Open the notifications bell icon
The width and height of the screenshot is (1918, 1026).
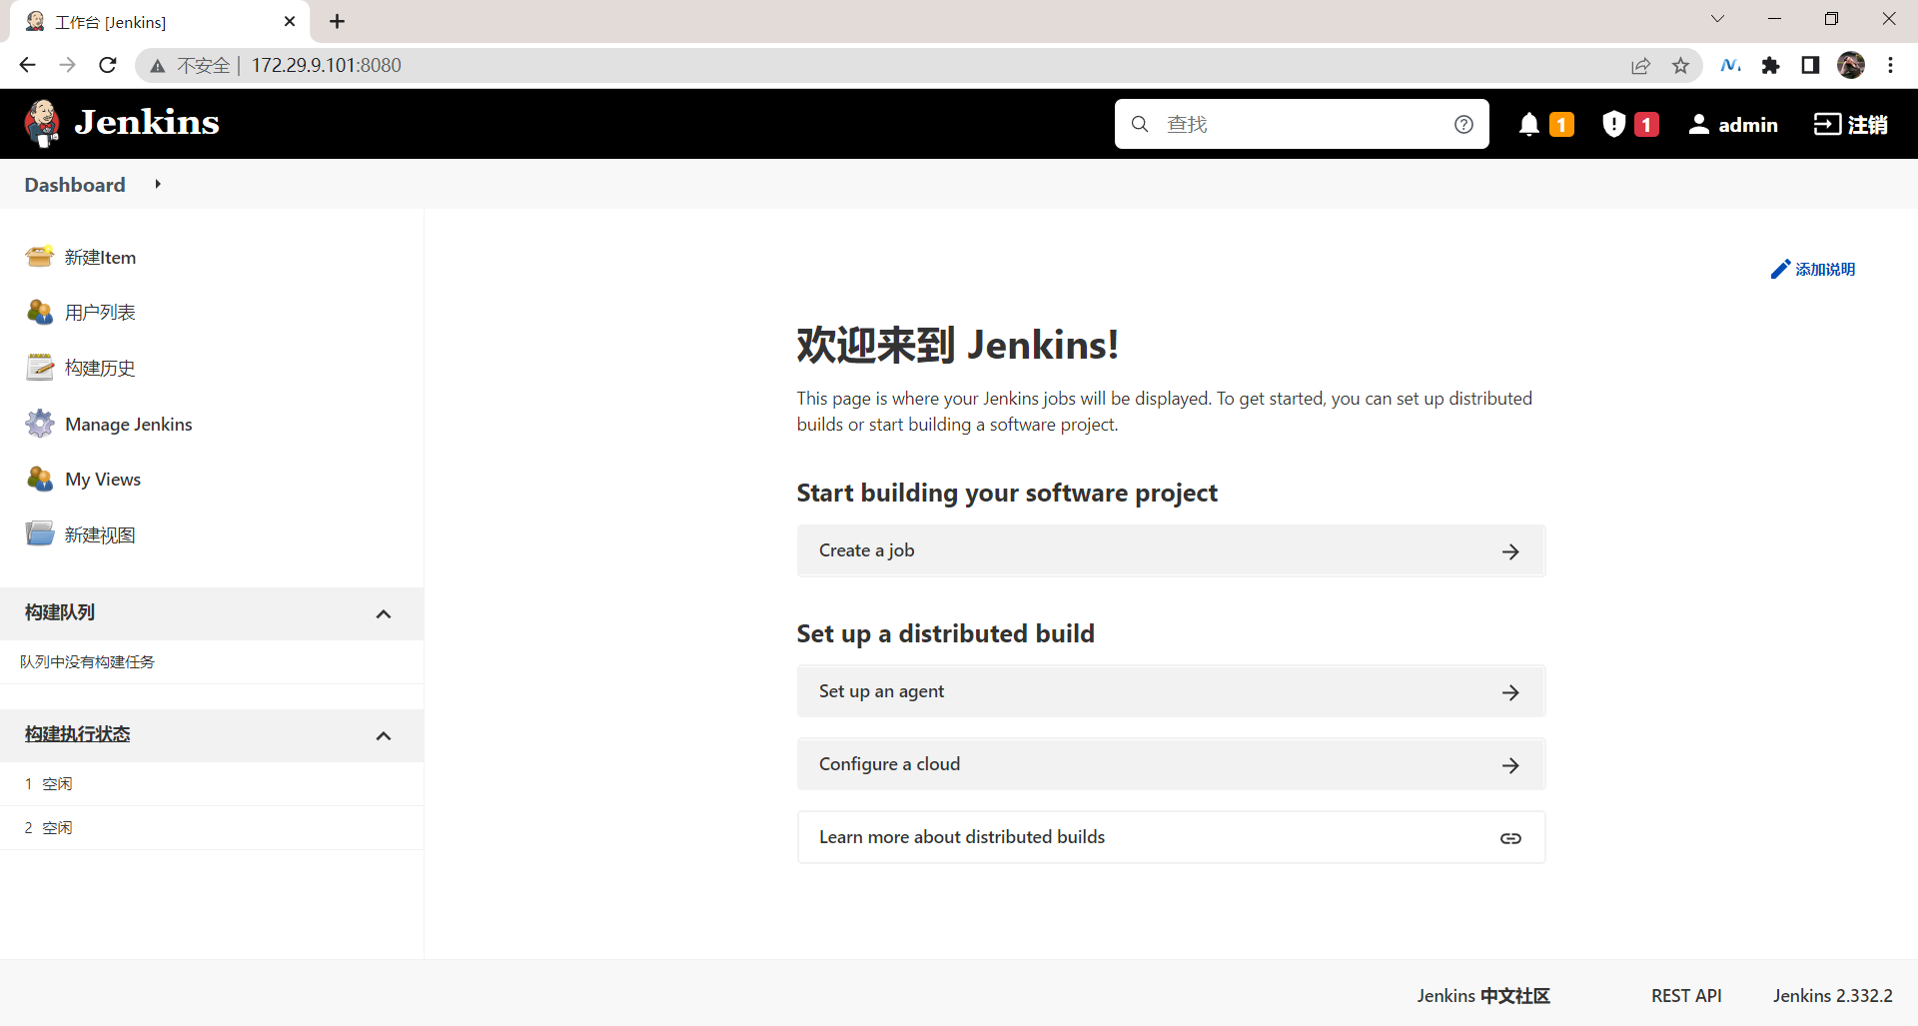pyautogui.click(x=1528, y=124)
